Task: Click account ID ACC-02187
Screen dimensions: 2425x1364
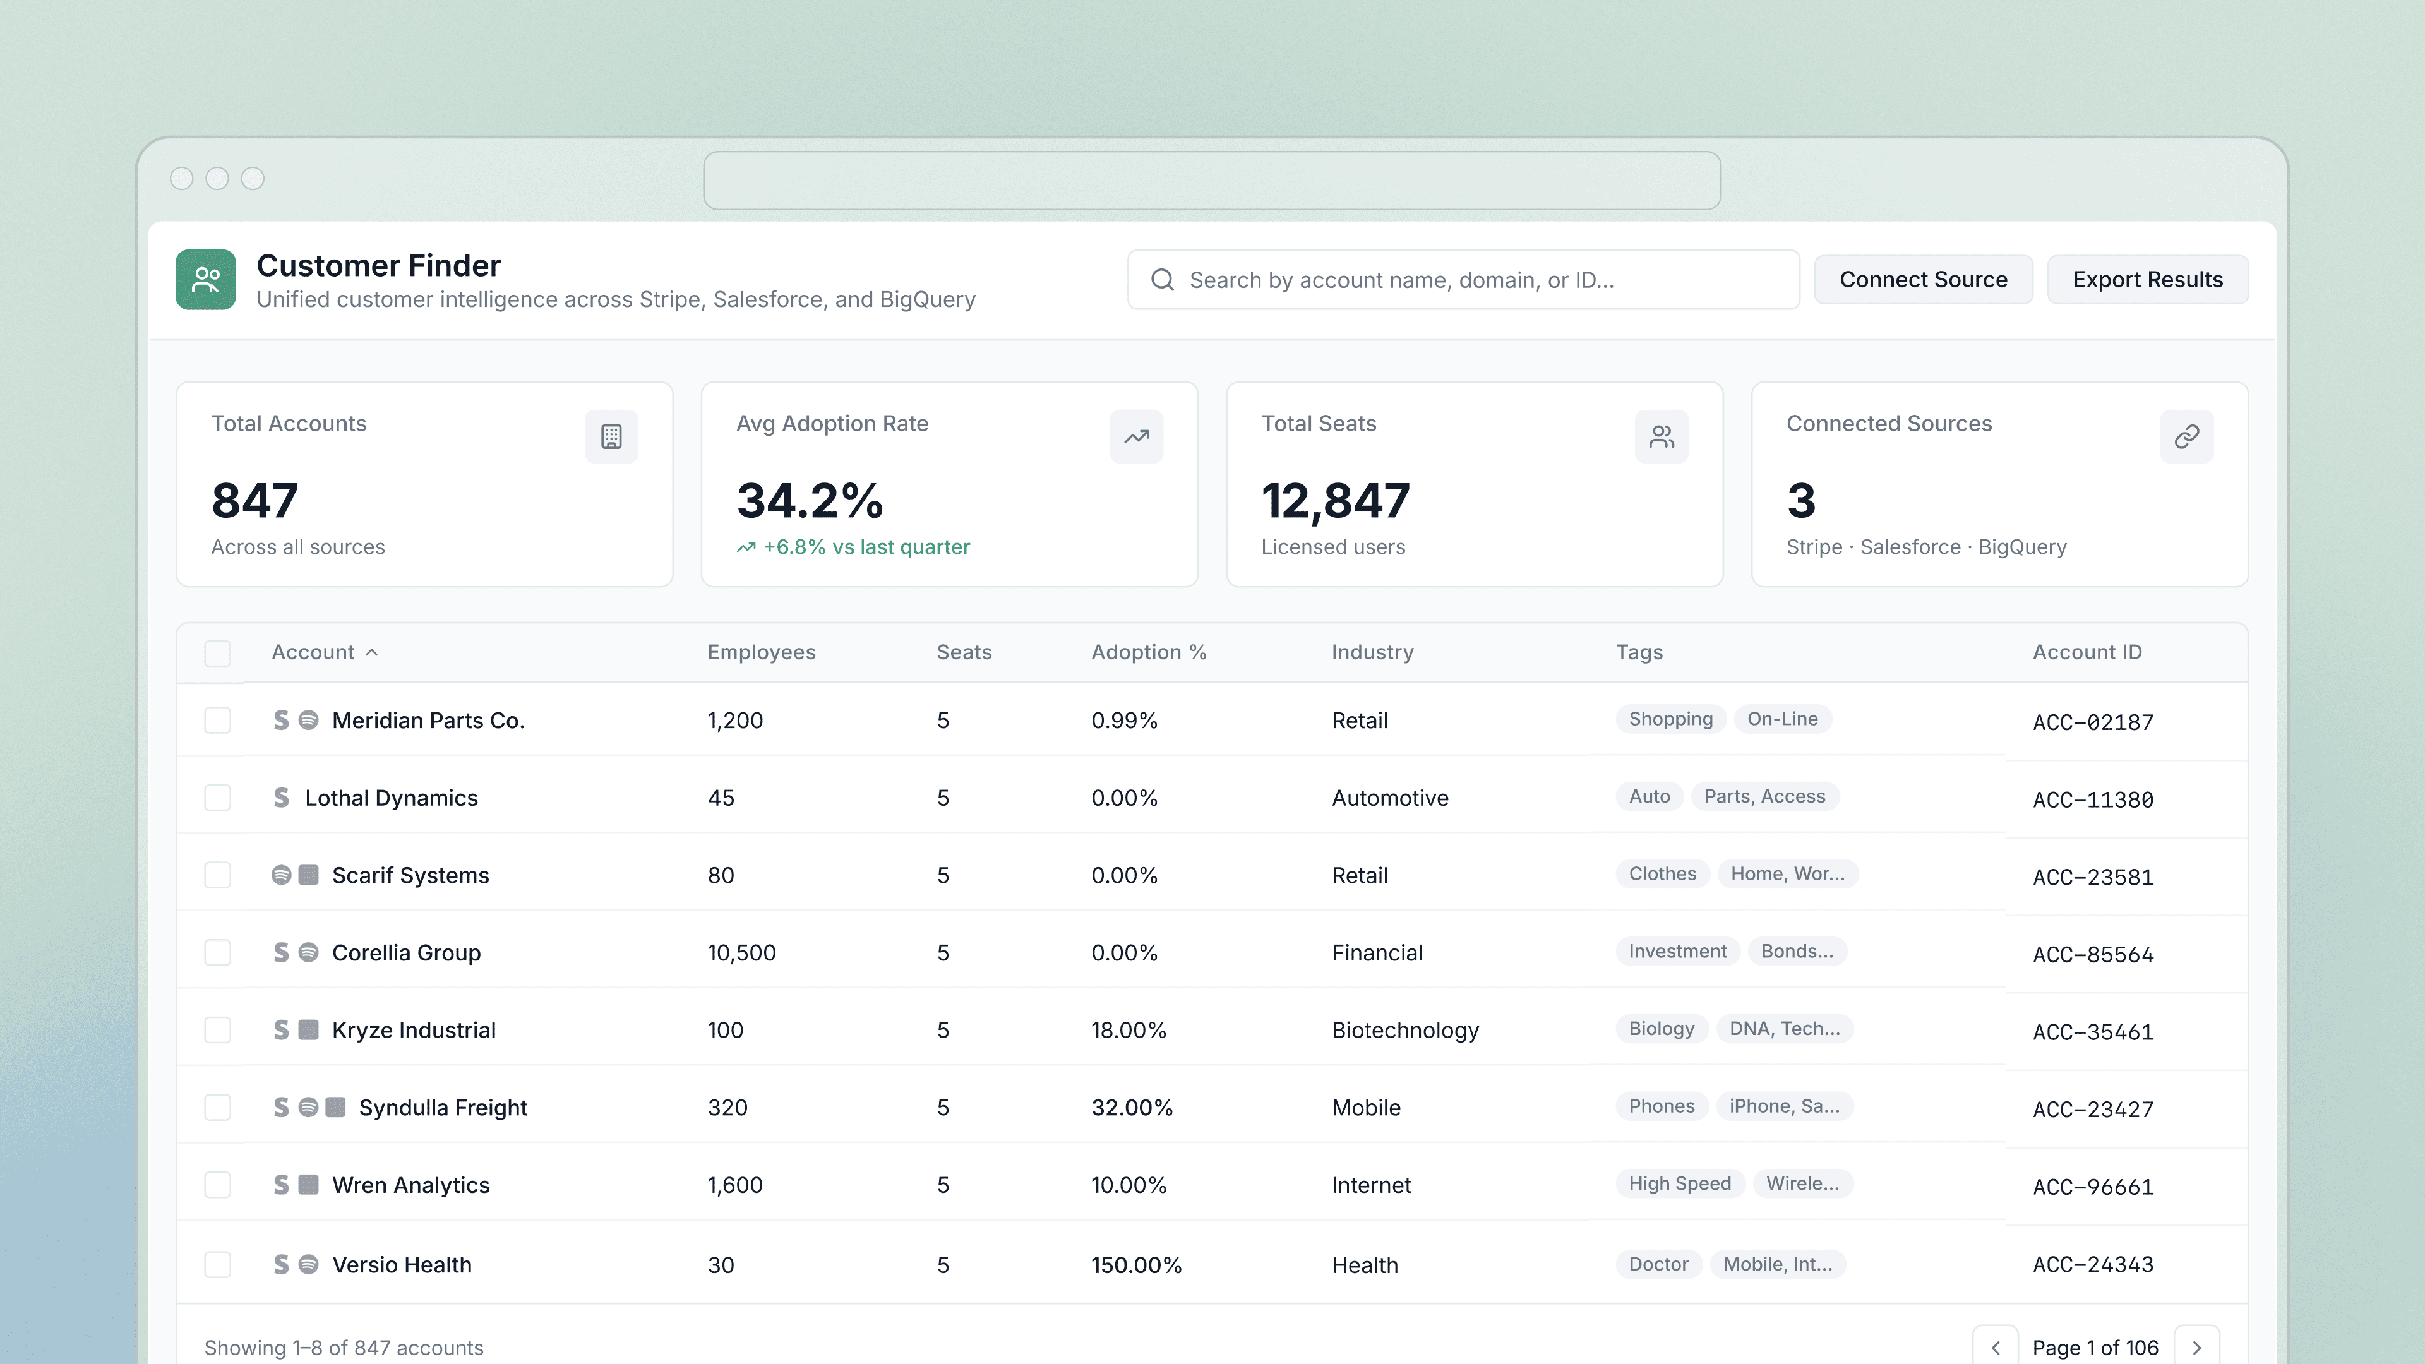Action: coord(2093,722)
